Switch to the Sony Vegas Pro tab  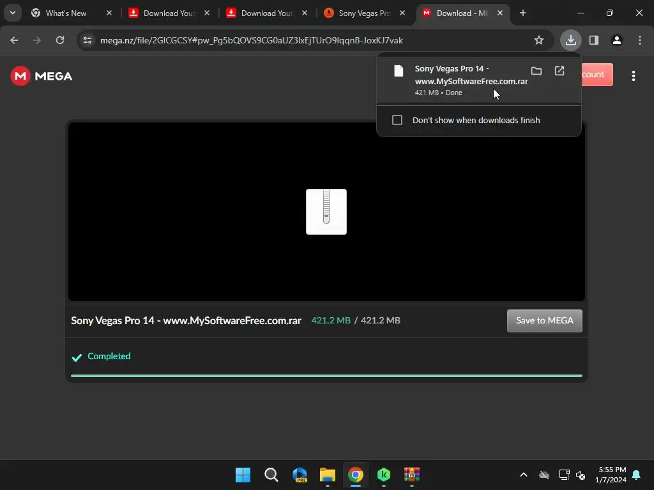pyautogui.click(x=365, y=13)
